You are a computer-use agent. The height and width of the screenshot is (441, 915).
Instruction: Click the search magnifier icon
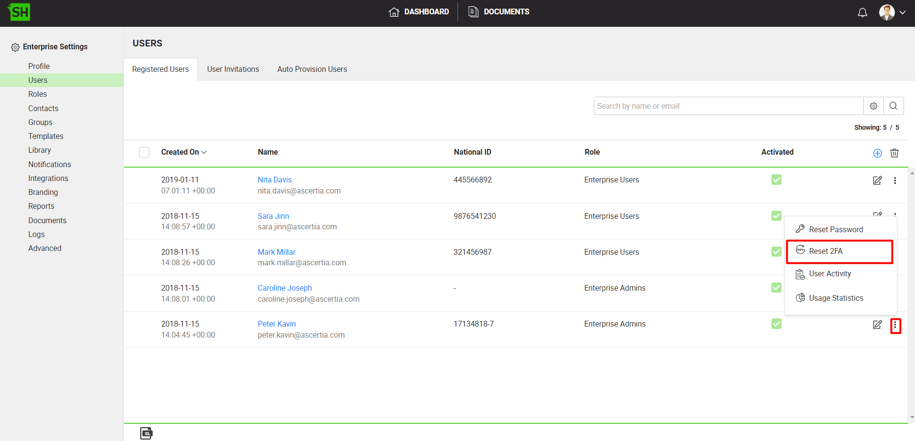893,106
